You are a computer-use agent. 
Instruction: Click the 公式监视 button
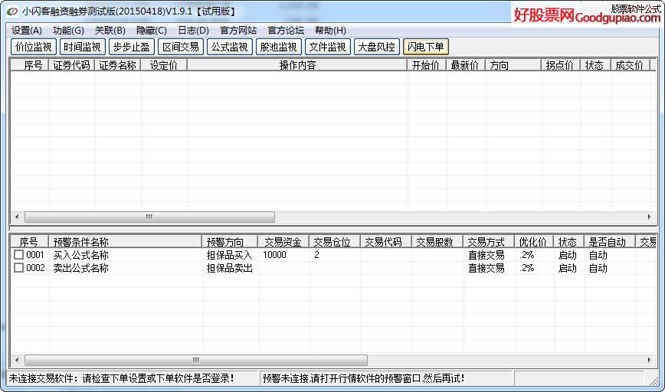[229, 47]
